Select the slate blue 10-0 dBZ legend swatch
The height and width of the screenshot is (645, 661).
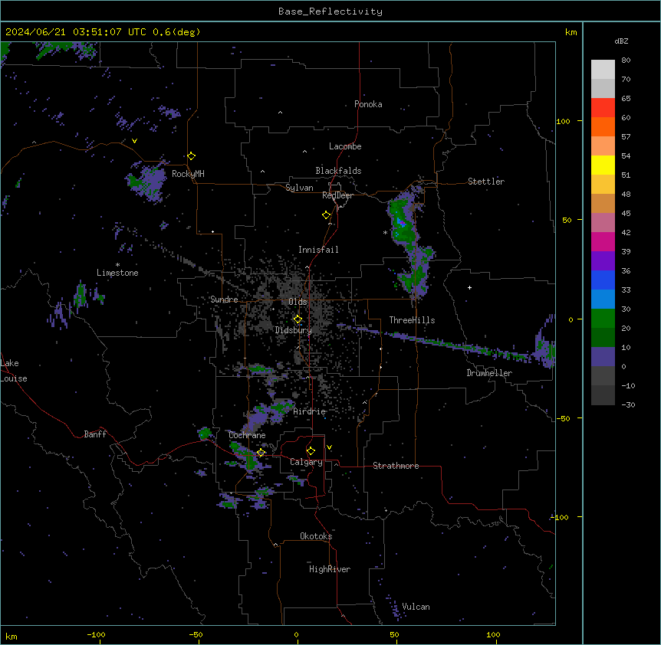[603, 357]
